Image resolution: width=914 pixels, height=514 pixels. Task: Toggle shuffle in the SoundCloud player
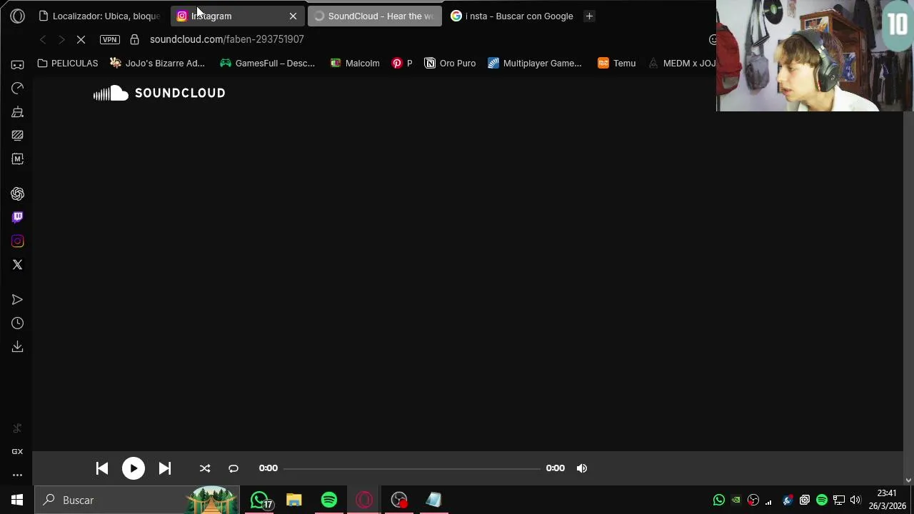tap(205, 468)
